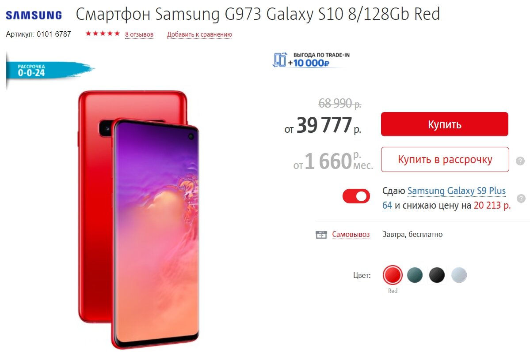The width and height of the screenshot is (530, 352).
Task: Click the Рассрочка 0-0-24 badge
Action: (x=50, y=70)
